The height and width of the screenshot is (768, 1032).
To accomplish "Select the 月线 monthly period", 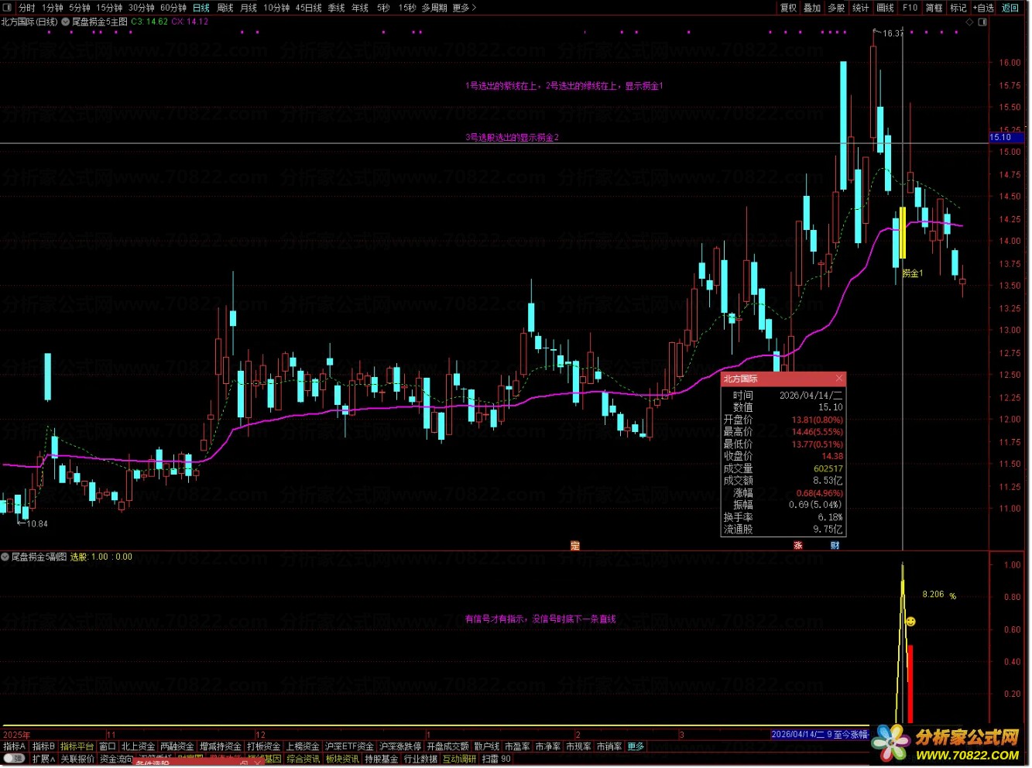I will click(x=249, y=8).
